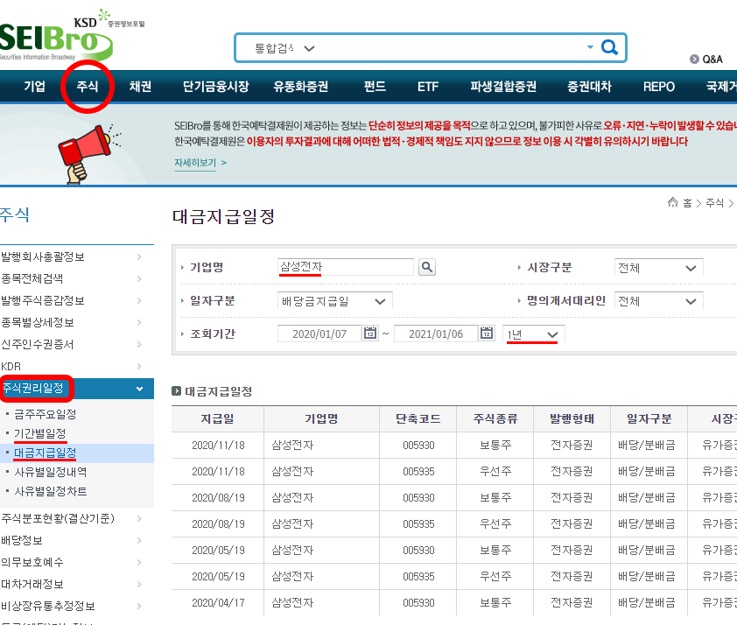This screenshot has height=625, width=737.
Task: Click the end date field 2021/01/06
Action: point(436,334)
